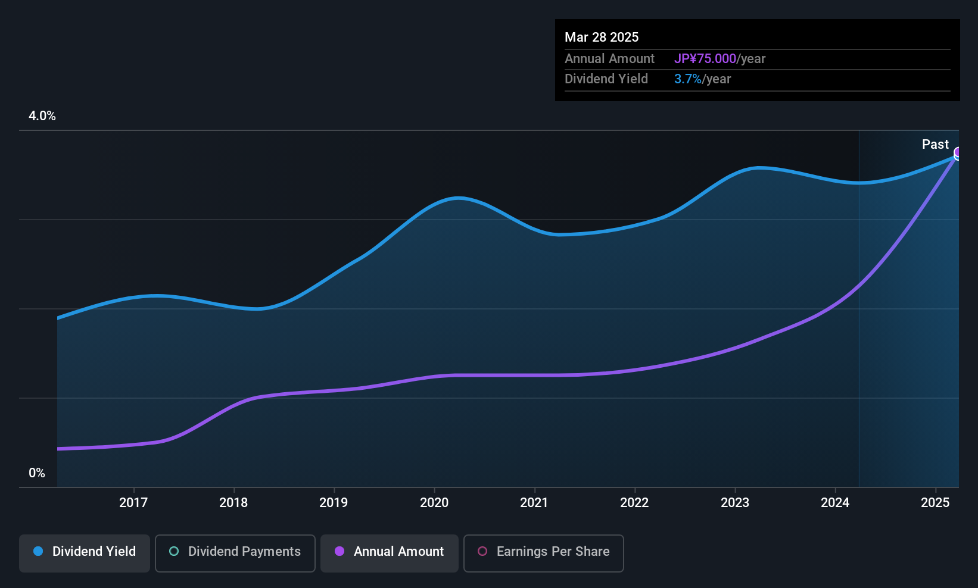This screenshot has height=588, width=978.
Task: Click the Mar 28 2025 tooltip date
Action: coord(602,37)
